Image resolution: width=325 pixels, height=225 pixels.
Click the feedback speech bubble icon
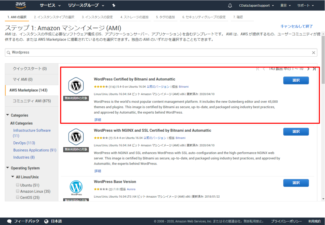pyautogui.click(x=9, y=221)
